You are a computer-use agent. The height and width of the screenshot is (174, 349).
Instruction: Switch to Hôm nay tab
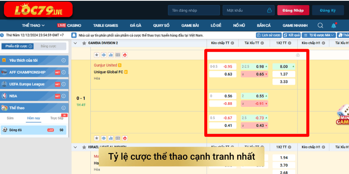(x=34, y=118)
